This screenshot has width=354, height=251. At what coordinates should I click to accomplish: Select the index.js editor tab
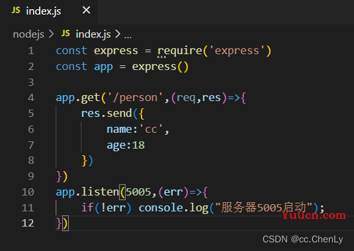point(49,11)
